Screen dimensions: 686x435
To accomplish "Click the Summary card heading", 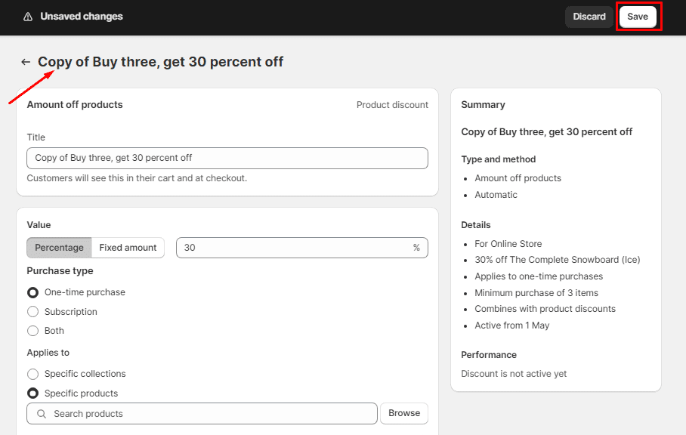I will 483,105.
